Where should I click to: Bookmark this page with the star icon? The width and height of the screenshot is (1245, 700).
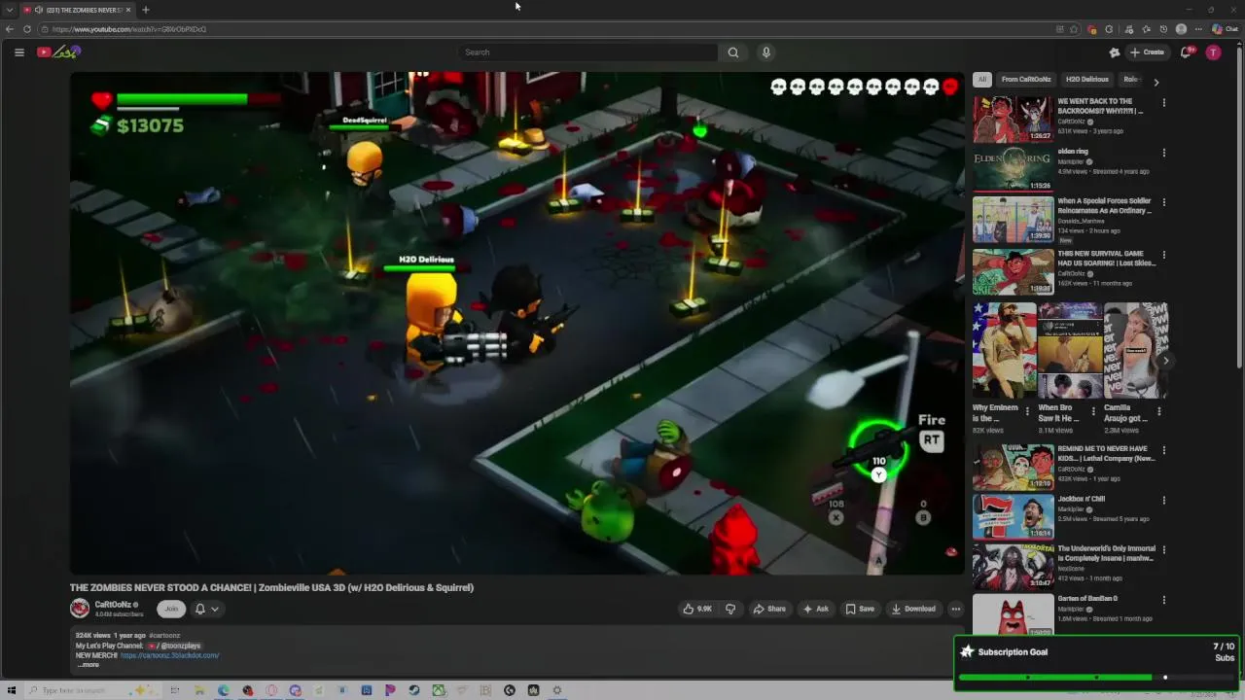pos(1074,29)
